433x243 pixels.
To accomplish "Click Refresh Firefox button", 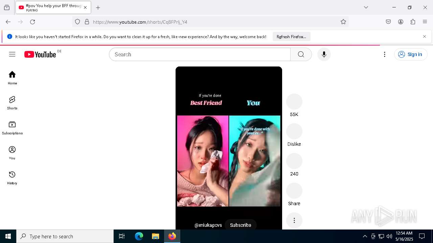I will 291,37.
